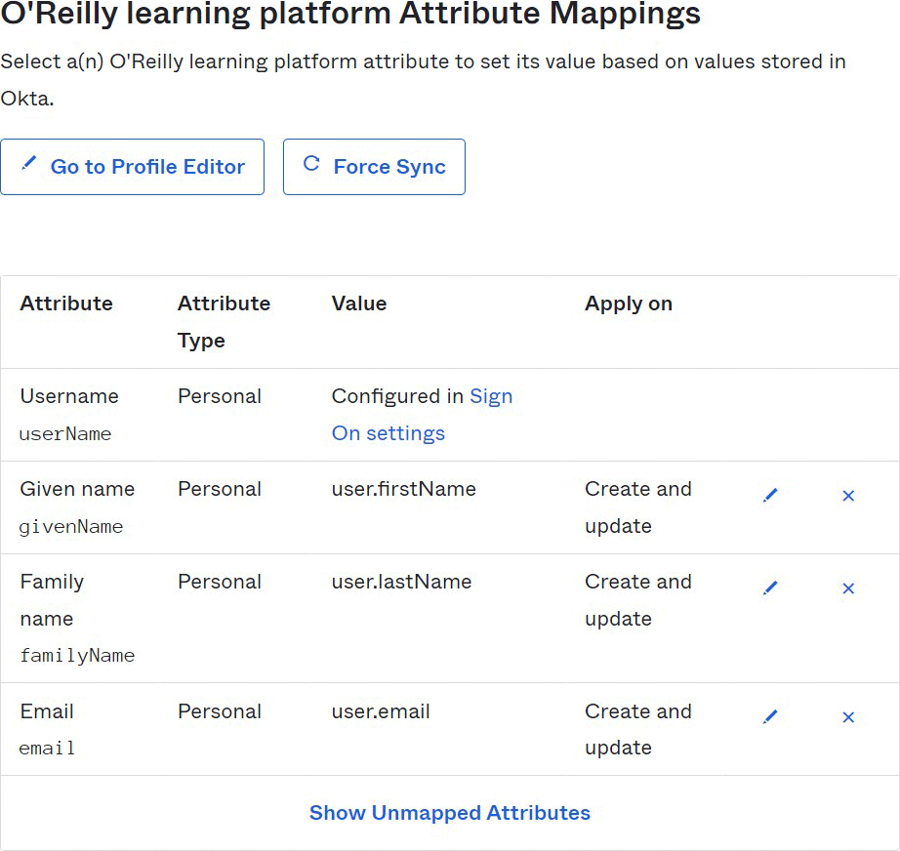
Task: Click the Family name attribute label
Action: [53, 600]
